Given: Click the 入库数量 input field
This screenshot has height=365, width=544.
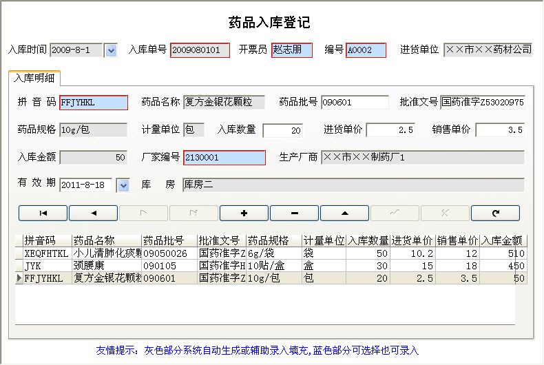Looking at the screenshot, I should click(x=282, y=130).
